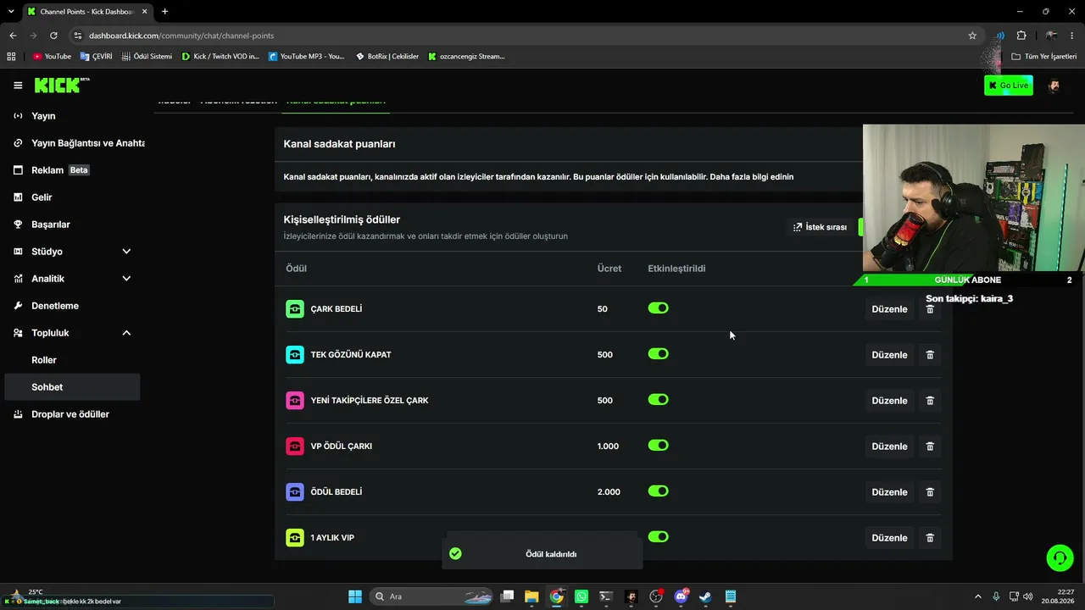Delete the ÇARK BEDELİ reward

(930, 309)
